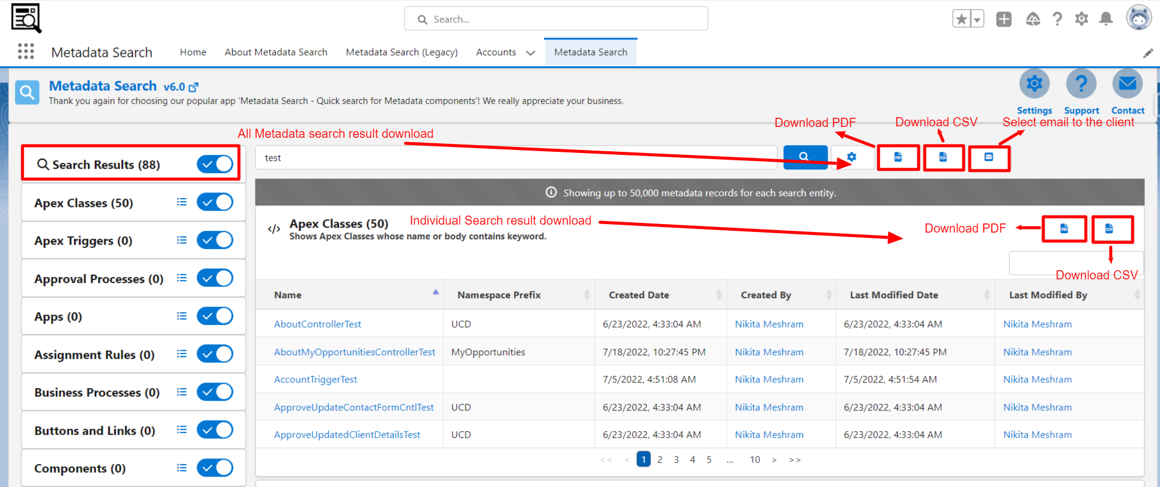Open About Metadata Search tab

point(276,52)
